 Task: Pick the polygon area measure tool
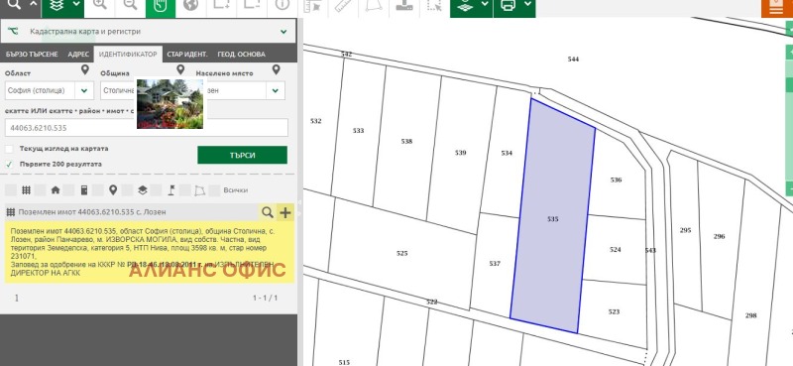375,5
